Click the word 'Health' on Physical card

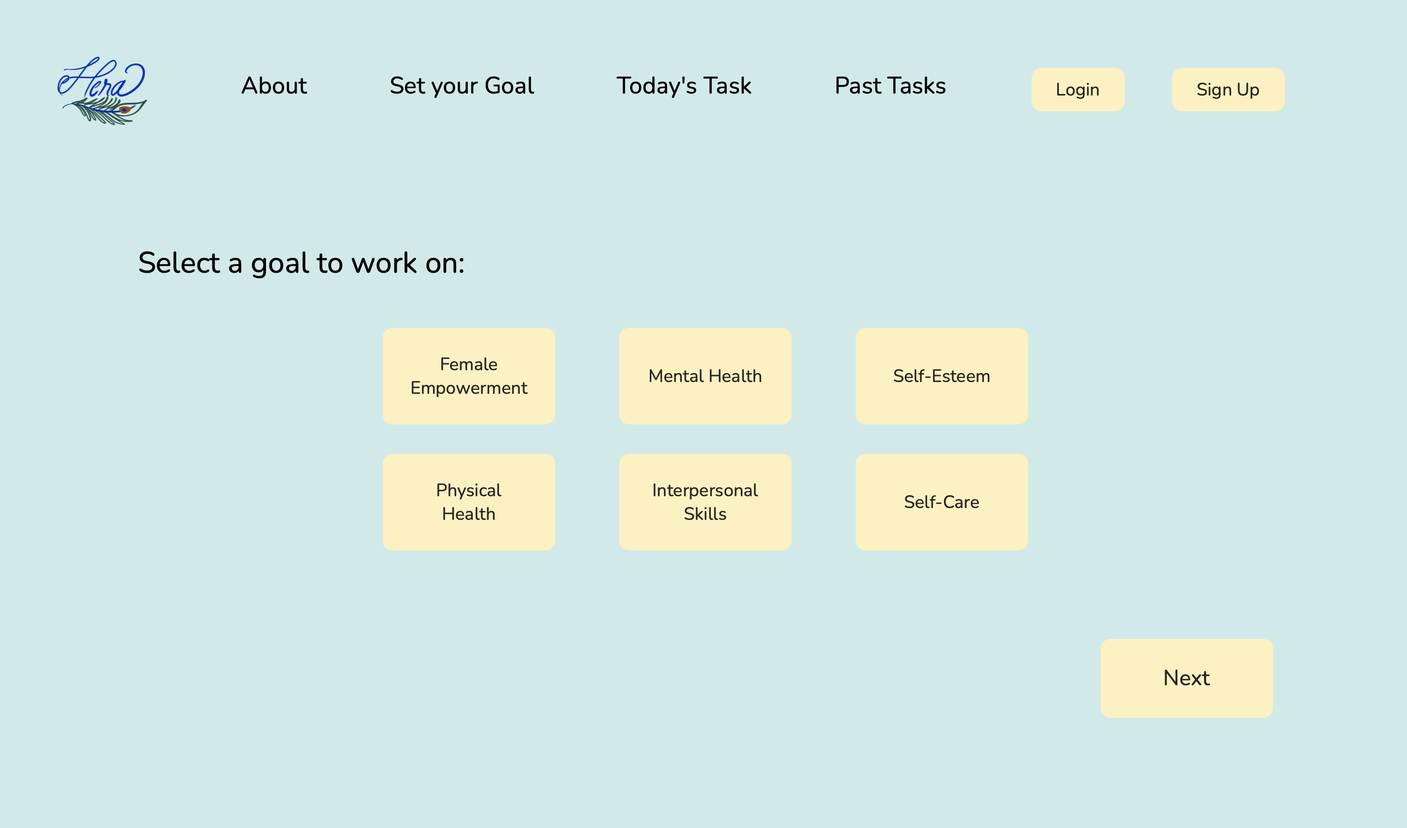pos(469,514)
